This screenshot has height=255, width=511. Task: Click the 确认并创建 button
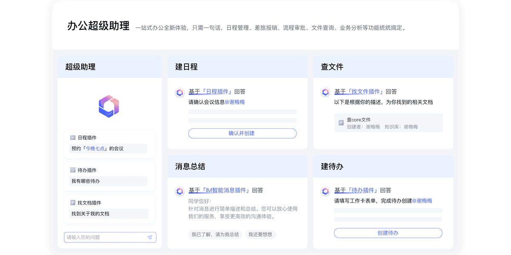(242, 133)
